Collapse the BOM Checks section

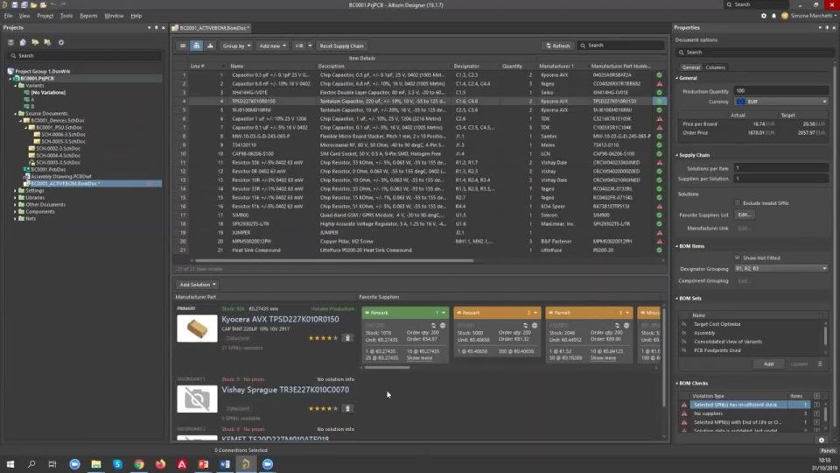tap(677, 384)
